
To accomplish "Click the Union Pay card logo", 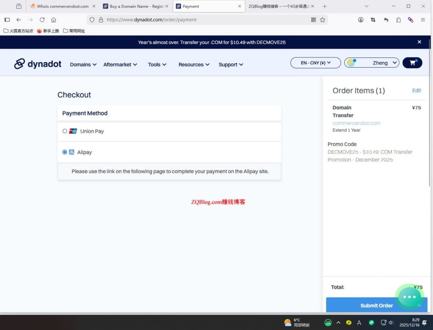I will (x=73, y=131).
